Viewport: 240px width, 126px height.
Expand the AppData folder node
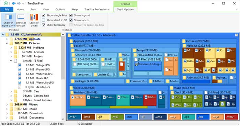tap(7, 39)
